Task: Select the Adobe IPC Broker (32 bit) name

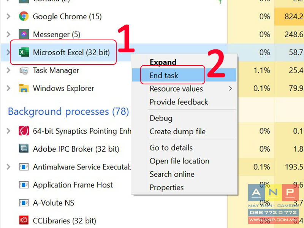Action: 76,149
